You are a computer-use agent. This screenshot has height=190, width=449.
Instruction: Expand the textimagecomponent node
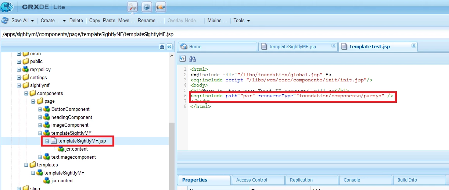[x=40, y=157]
